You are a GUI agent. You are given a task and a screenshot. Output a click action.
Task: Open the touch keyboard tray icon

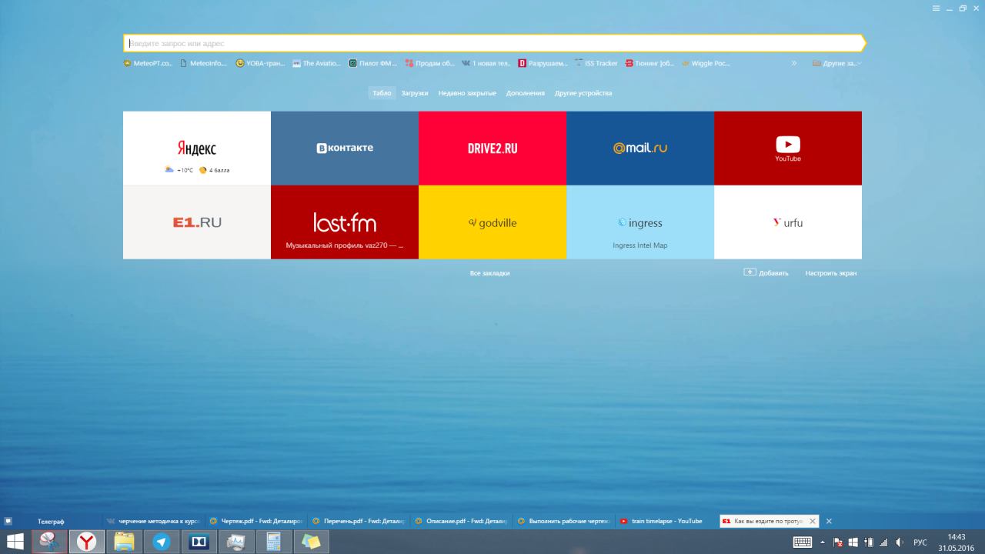[803, 542]
